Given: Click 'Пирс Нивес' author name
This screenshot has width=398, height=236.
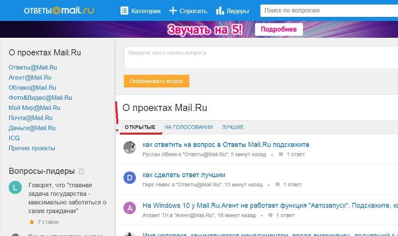Looking at the screenshot, I should [157, 184].
